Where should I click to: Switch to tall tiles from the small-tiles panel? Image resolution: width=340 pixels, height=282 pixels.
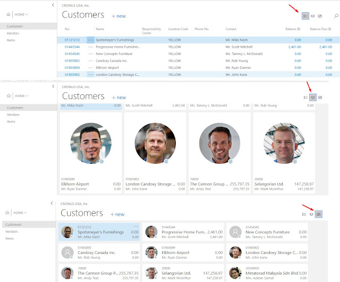pos(311,214)
